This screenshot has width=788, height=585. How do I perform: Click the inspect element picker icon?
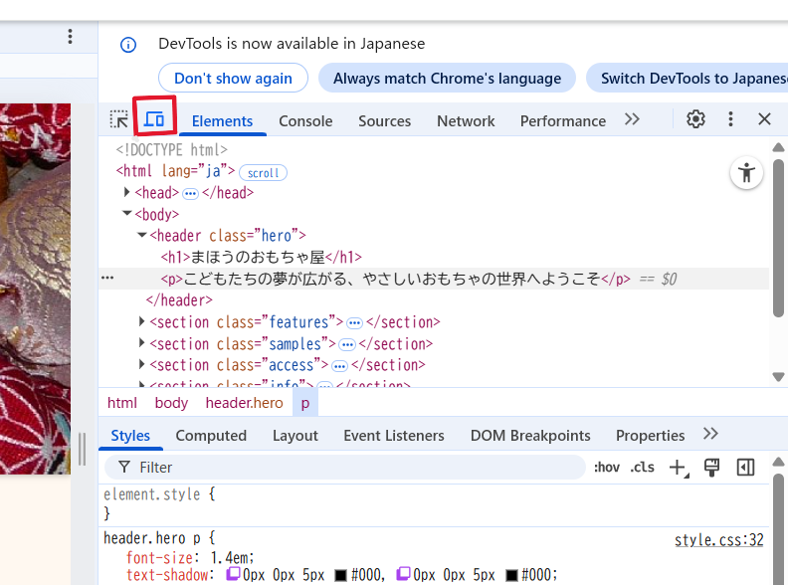119,120
